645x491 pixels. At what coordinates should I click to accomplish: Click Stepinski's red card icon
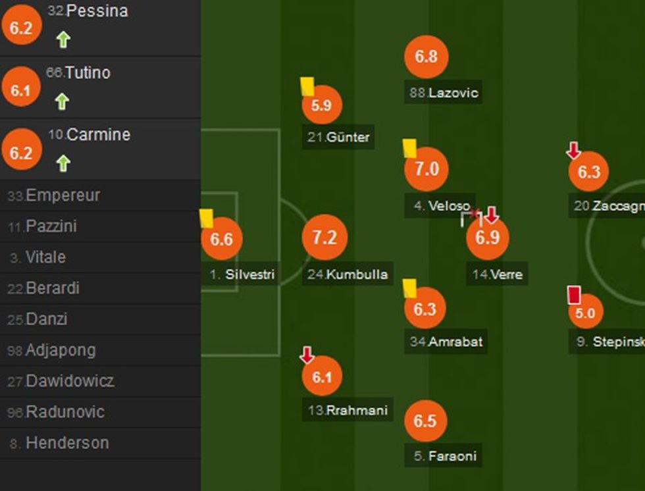pos(574,294)
